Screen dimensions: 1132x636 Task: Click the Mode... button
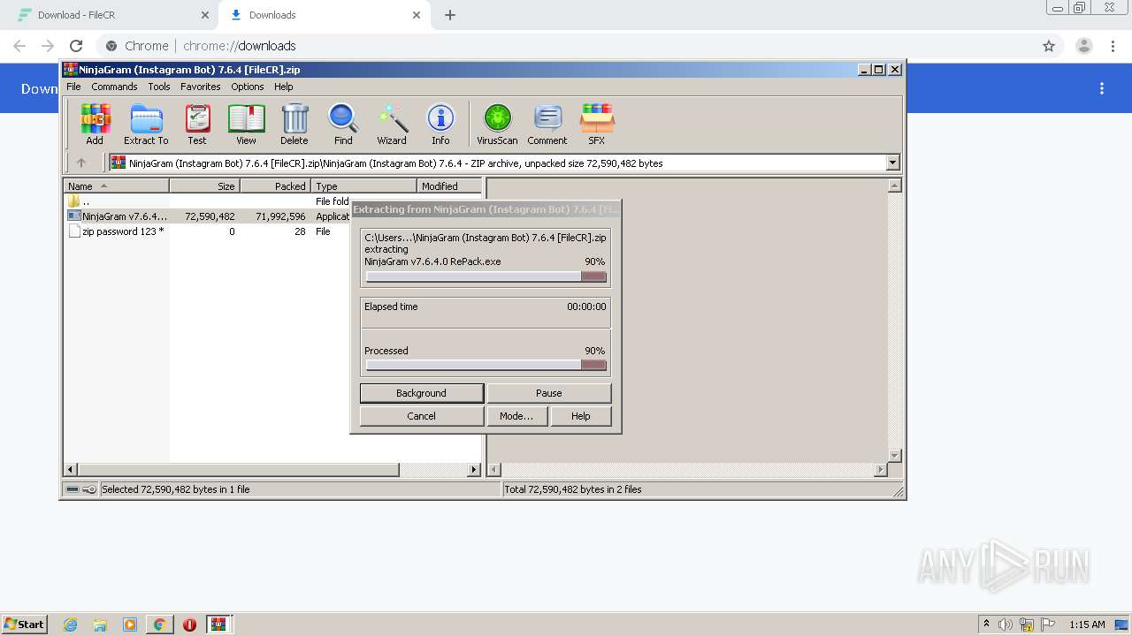516,416
